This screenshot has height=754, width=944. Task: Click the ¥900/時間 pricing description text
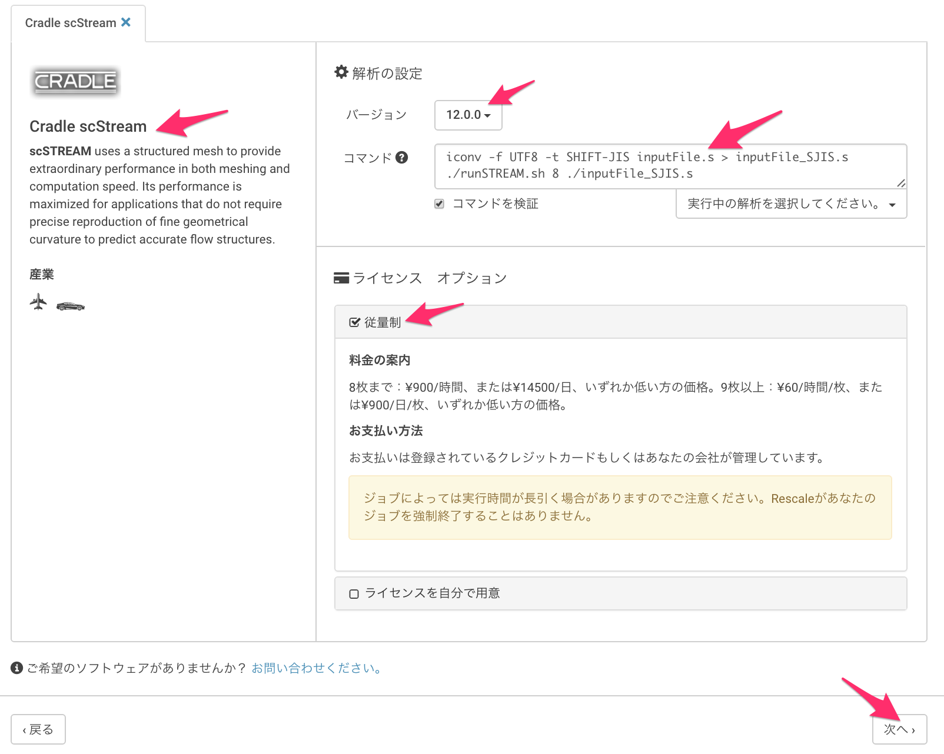tap(616, 396)
